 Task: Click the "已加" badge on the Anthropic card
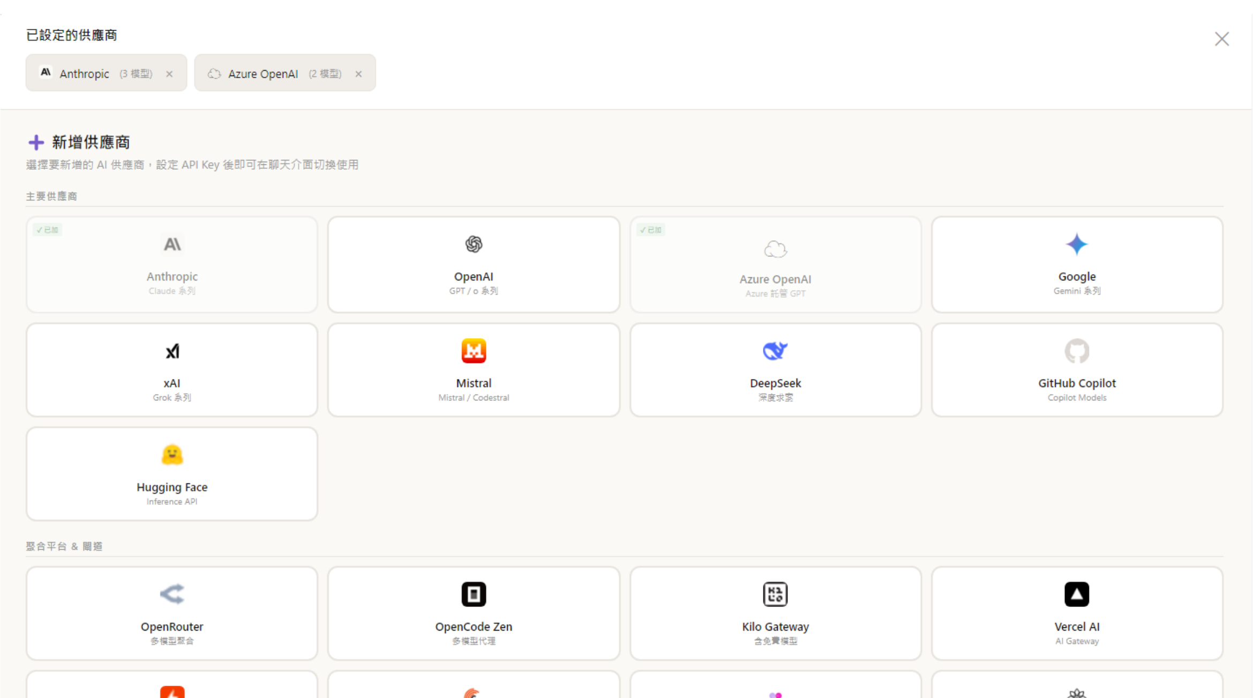[48, 230]
